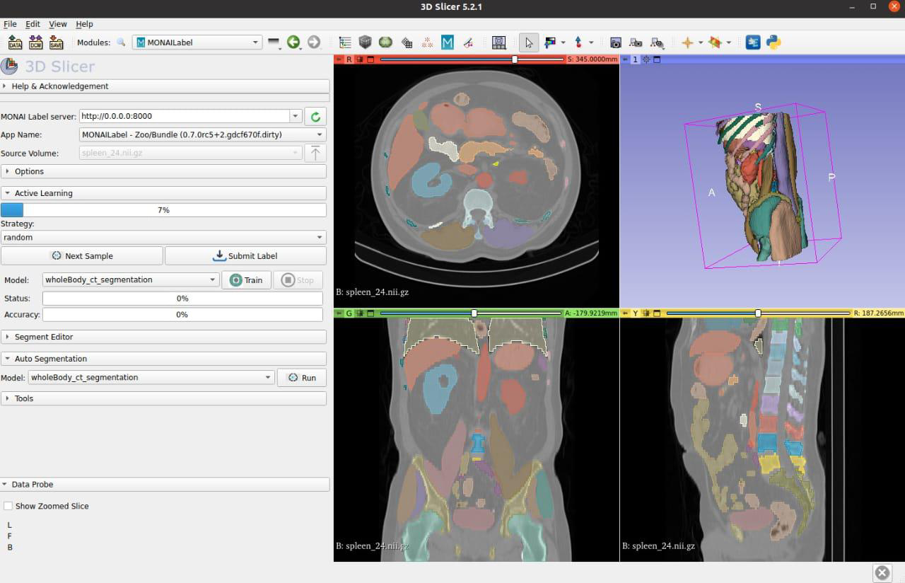Open the DCM DICOM import icon
905x583 pixels.
35,42
